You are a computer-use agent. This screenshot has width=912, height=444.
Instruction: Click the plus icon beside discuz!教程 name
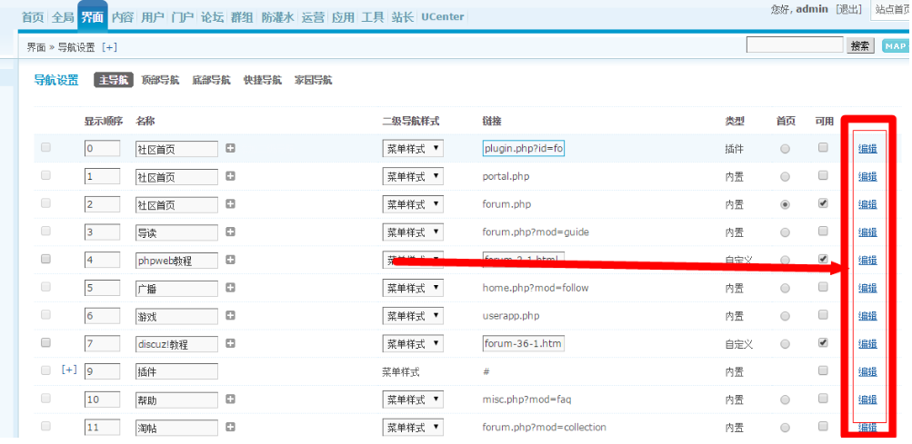coord(230,343)
